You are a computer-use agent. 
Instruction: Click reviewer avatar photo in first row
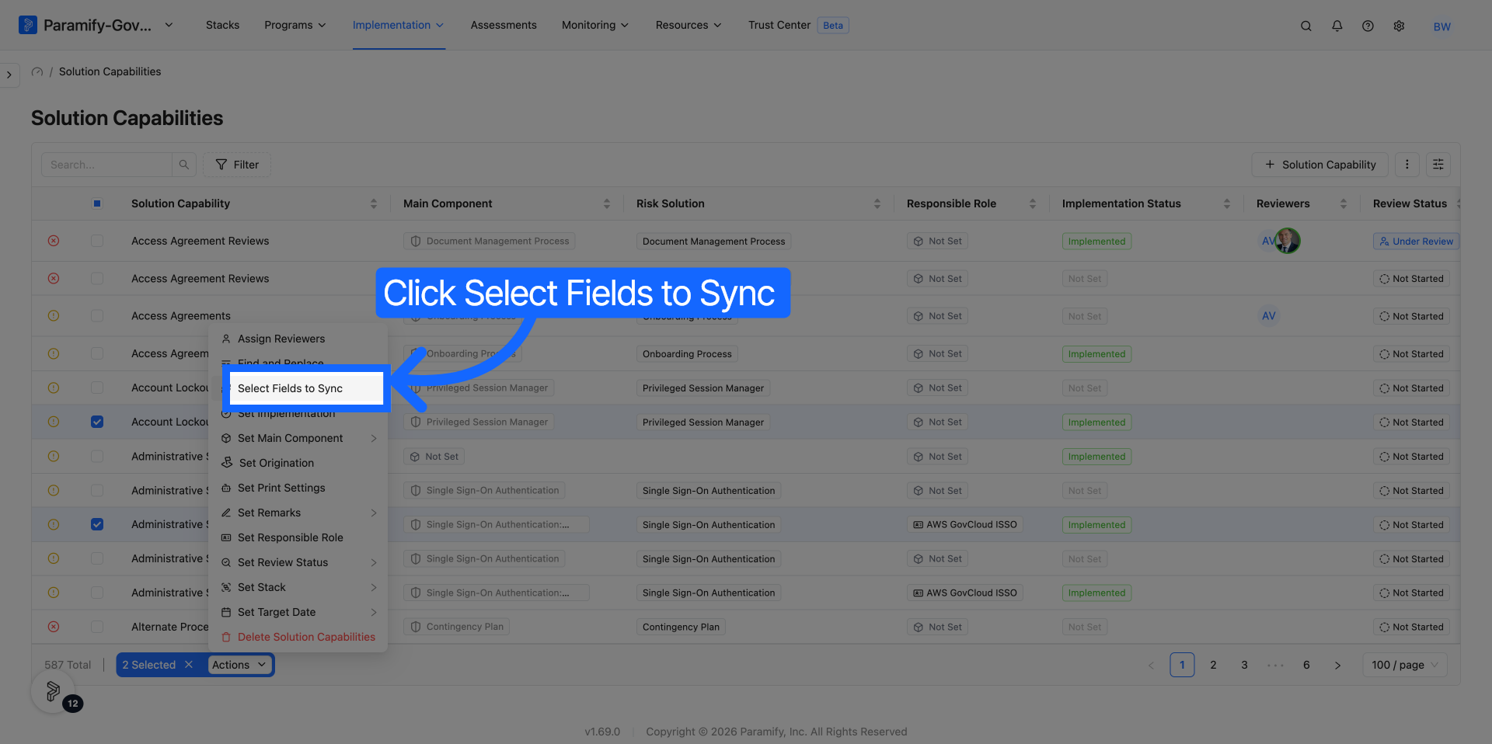(1288, 241)
